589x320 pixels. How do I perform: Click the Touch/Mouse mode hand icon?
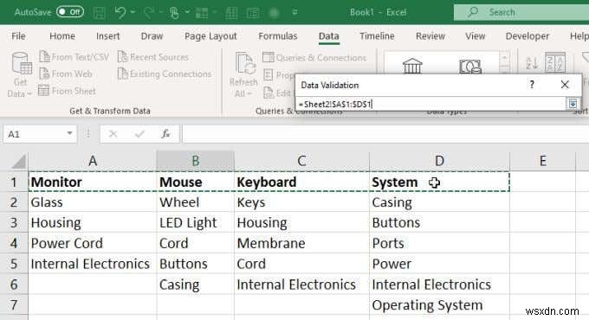(x=174, y=13)
